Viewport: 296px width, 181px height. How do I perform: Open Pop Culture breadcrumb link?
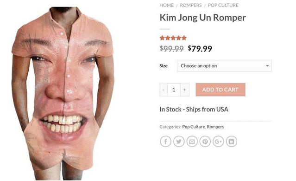coord(223,5)
